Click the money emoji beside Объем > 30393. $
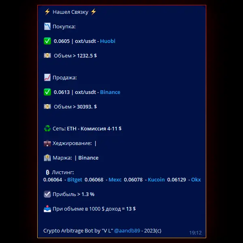This screenshot has width=243, height=243. [47, 107]
